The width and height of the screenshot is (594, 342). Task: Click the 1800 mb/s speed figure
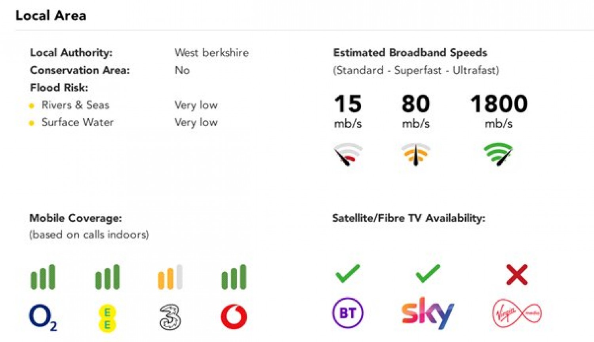(x=499, y=111)
